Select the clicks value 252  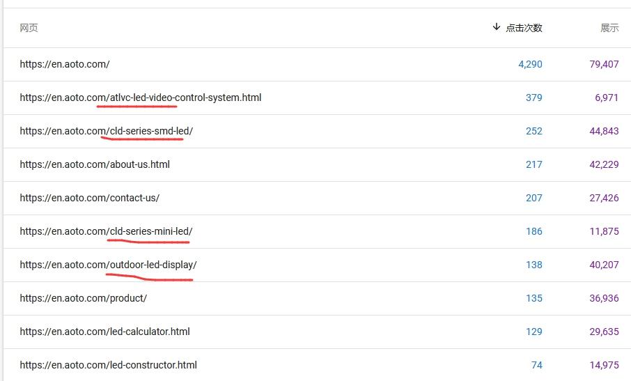point(534,131)
